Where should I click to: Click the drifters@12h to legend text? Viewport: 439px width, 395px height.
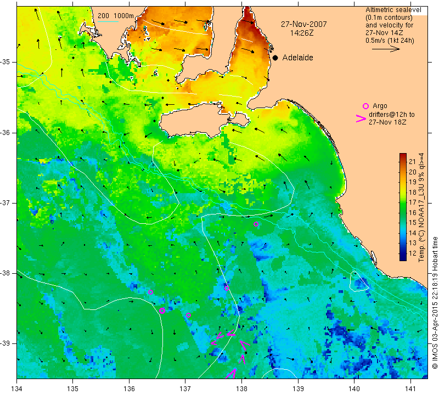pos(391,115)
